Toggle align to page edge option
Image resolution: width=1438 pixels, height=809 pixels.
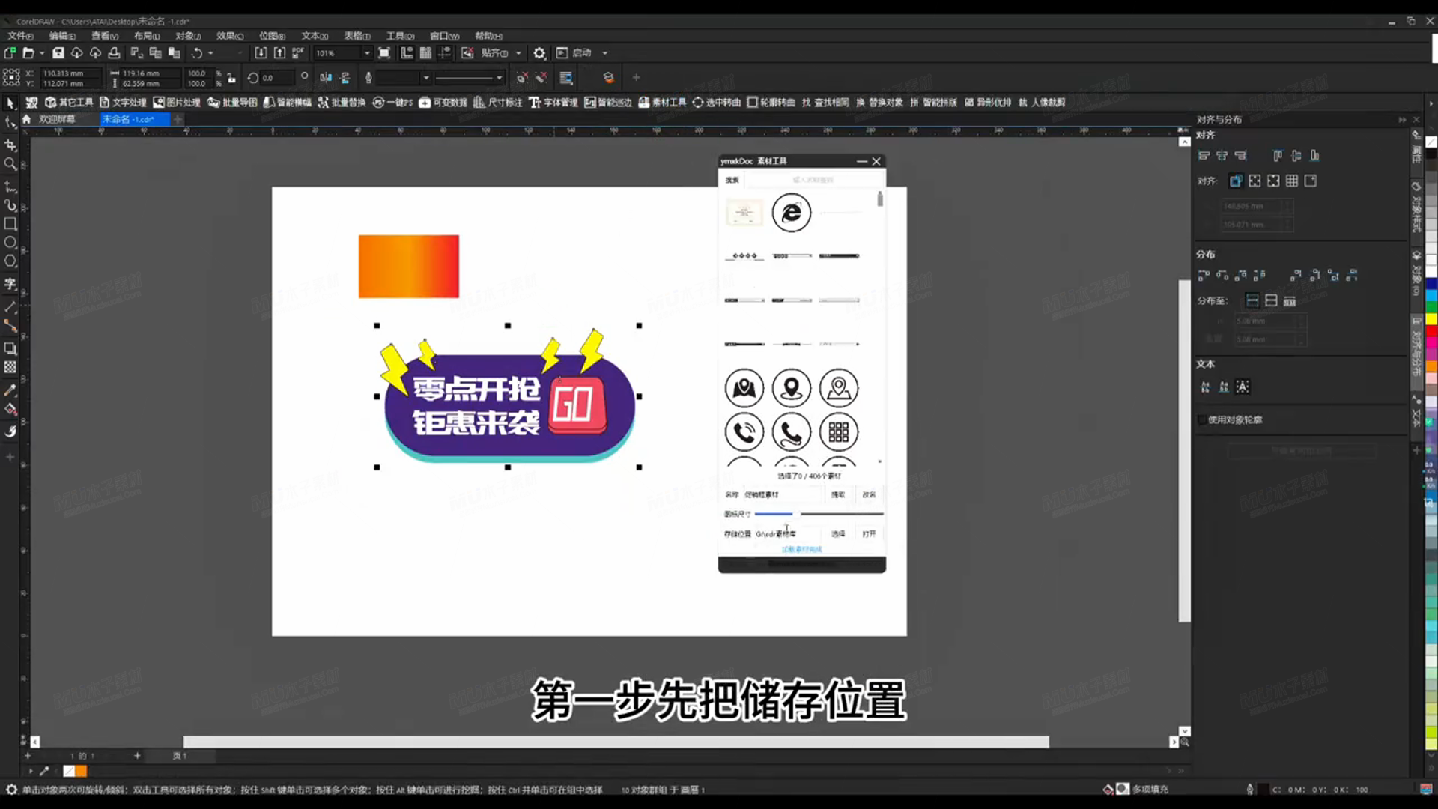1255,181
